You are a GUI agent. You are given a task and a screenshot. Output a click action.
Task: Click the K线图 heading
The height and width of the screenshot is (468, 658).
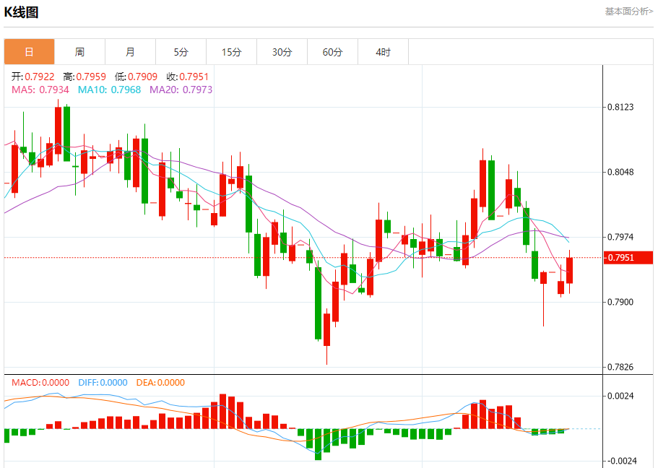(x=22, y=12)
